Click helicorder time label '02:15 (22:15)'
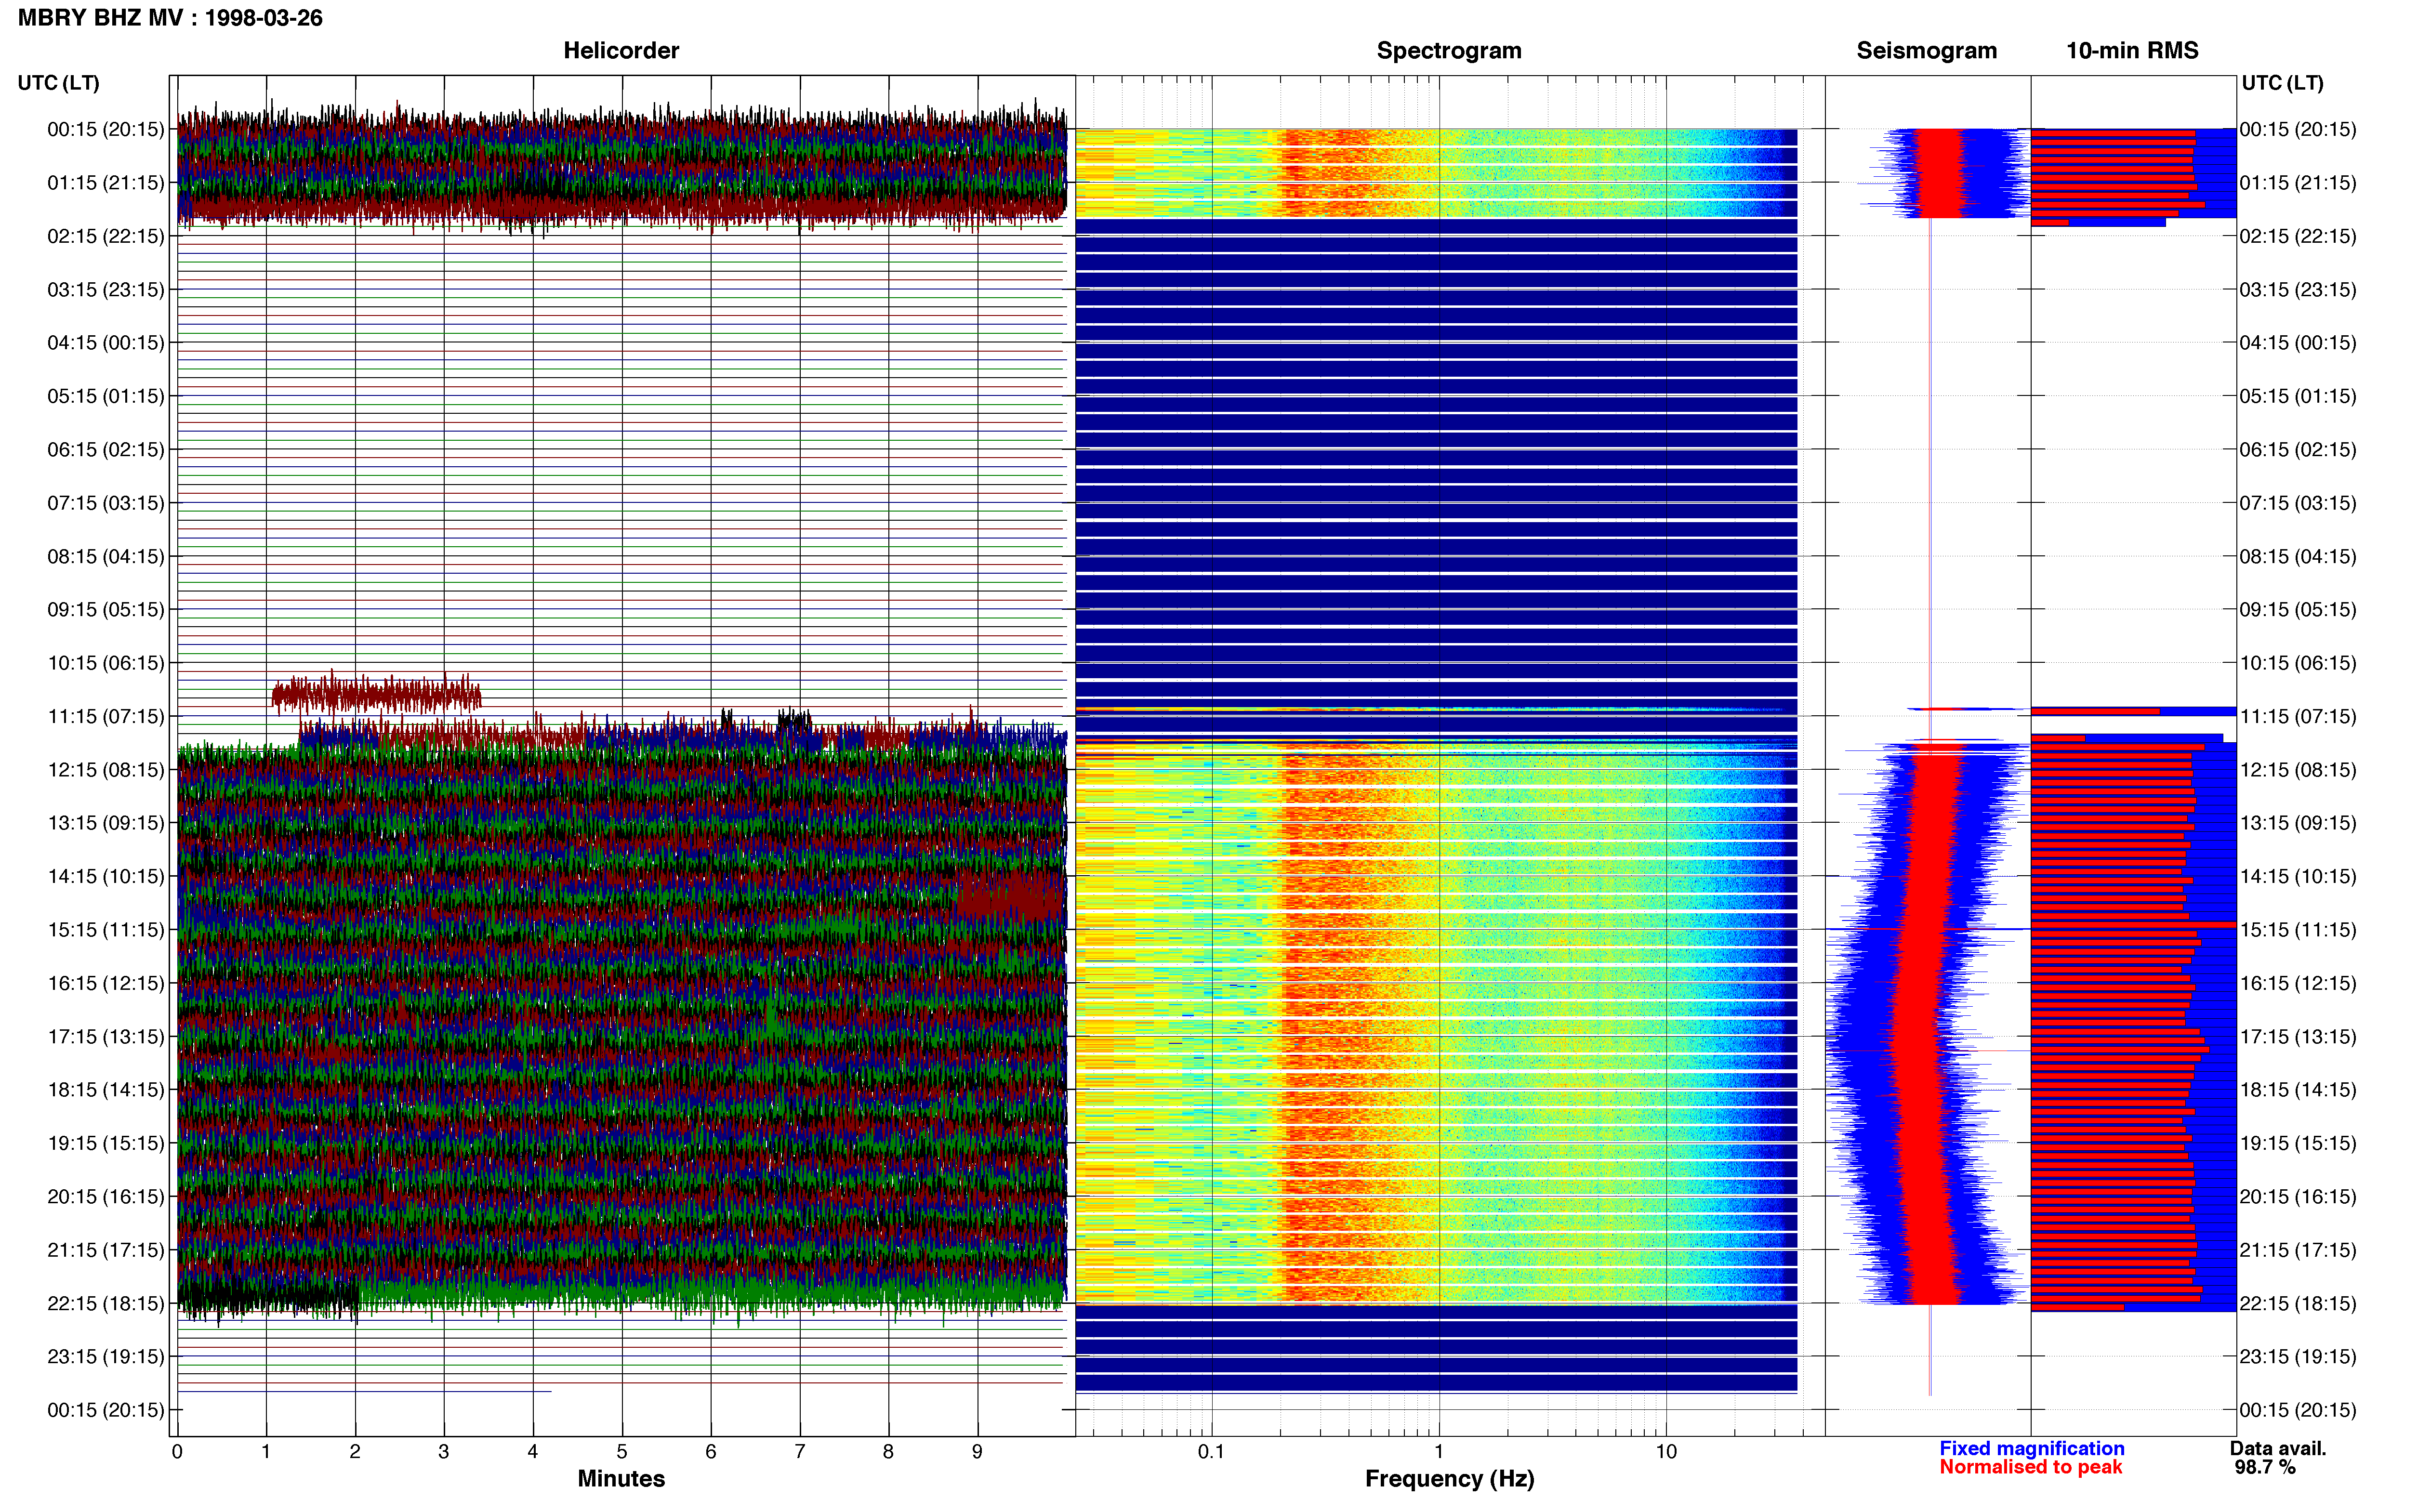This screenshot has width=2418, height=1512. coord(106,236)
